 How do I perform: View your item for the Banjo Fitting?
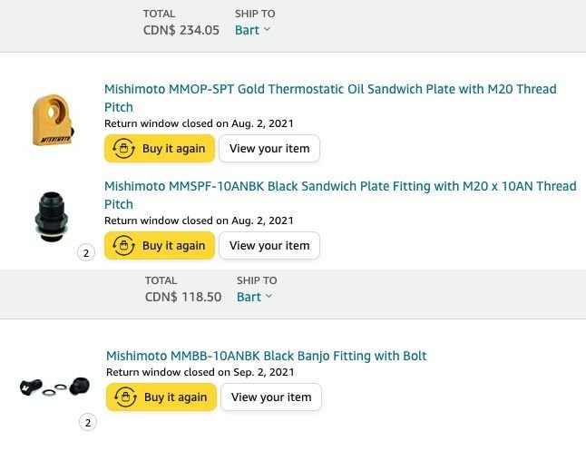pos(271,397)
